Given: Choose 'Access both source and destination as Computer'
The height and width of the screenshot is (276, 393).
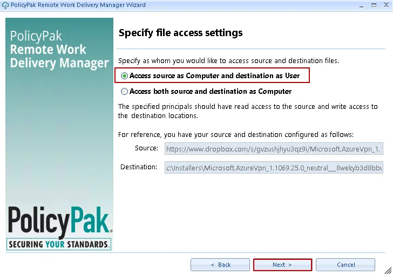Looking at the screenshot, I should click(x=125, y=92).
